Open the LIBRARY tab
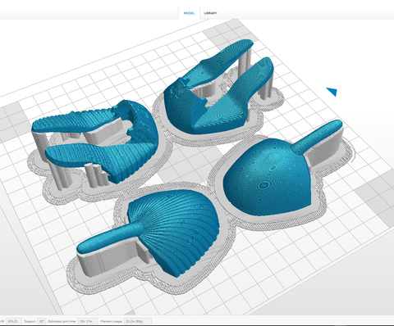 [x=210, y=13]
